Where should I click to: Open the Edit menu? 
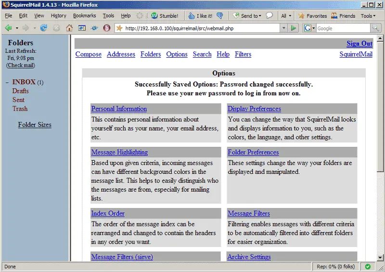pyautogui.click(x=23, y=16)
